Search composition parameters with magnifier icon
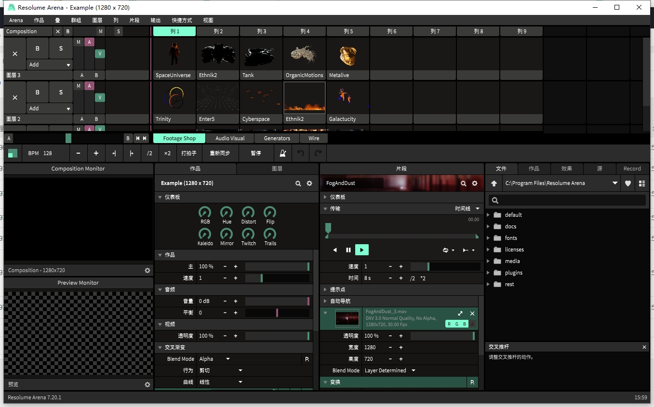Image resolution: width=654 pixels, height=407 pixels. (298, 184)
